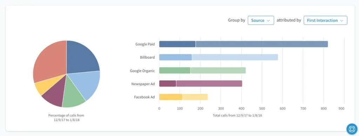Select the Billboard pale blue bar segment
The image size is (359, 136).
point(235,57)
